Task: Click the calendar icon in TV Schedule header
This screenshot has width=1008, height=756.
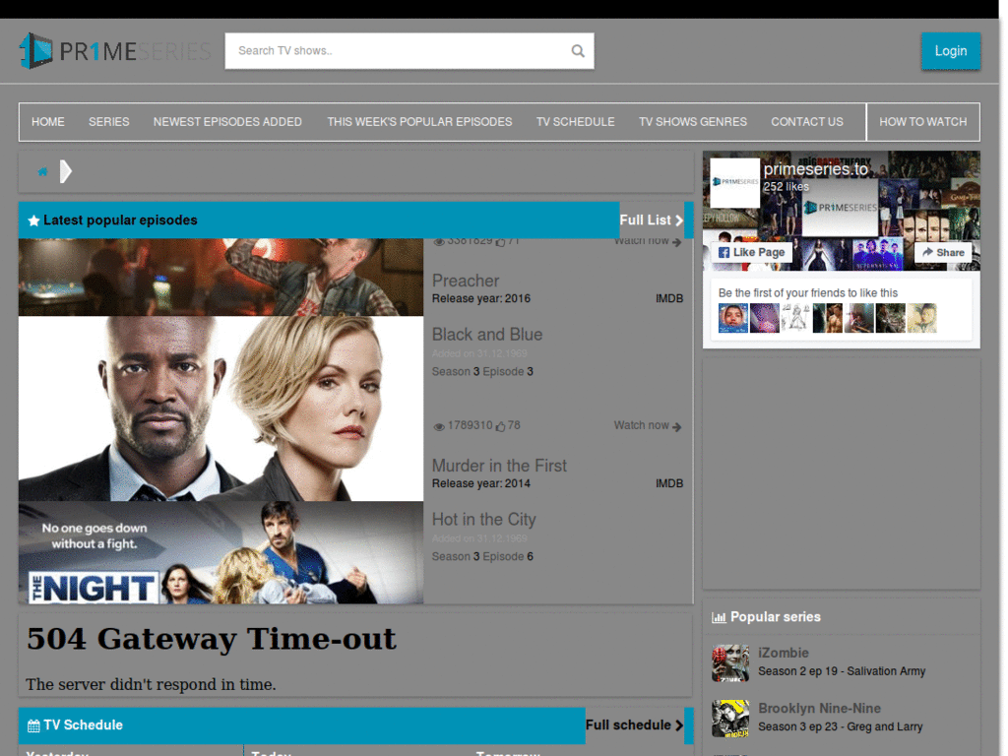Action: (x=33, y=725)
